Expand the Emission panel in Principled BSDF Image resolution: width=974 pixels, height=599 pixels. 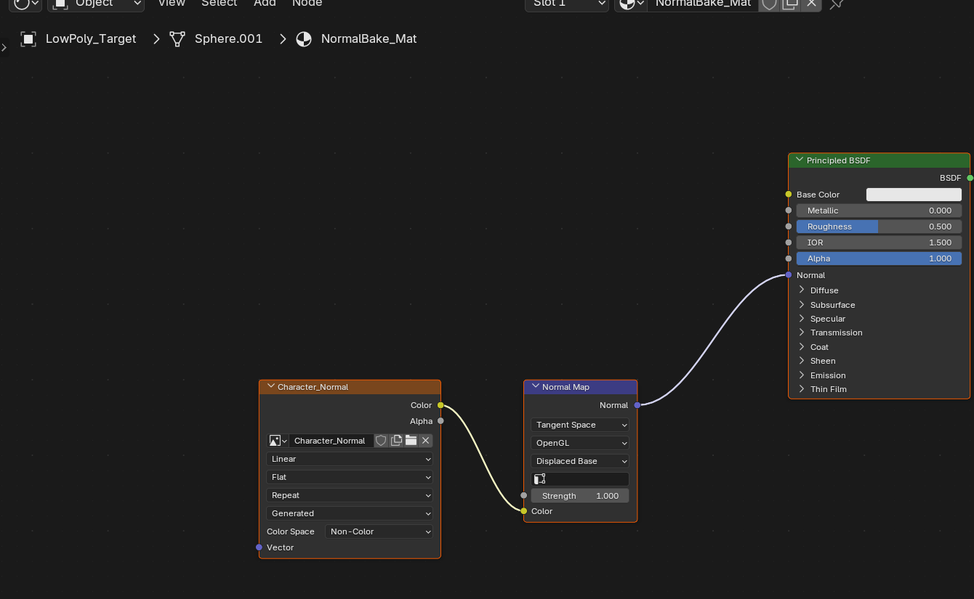[802, 375]
